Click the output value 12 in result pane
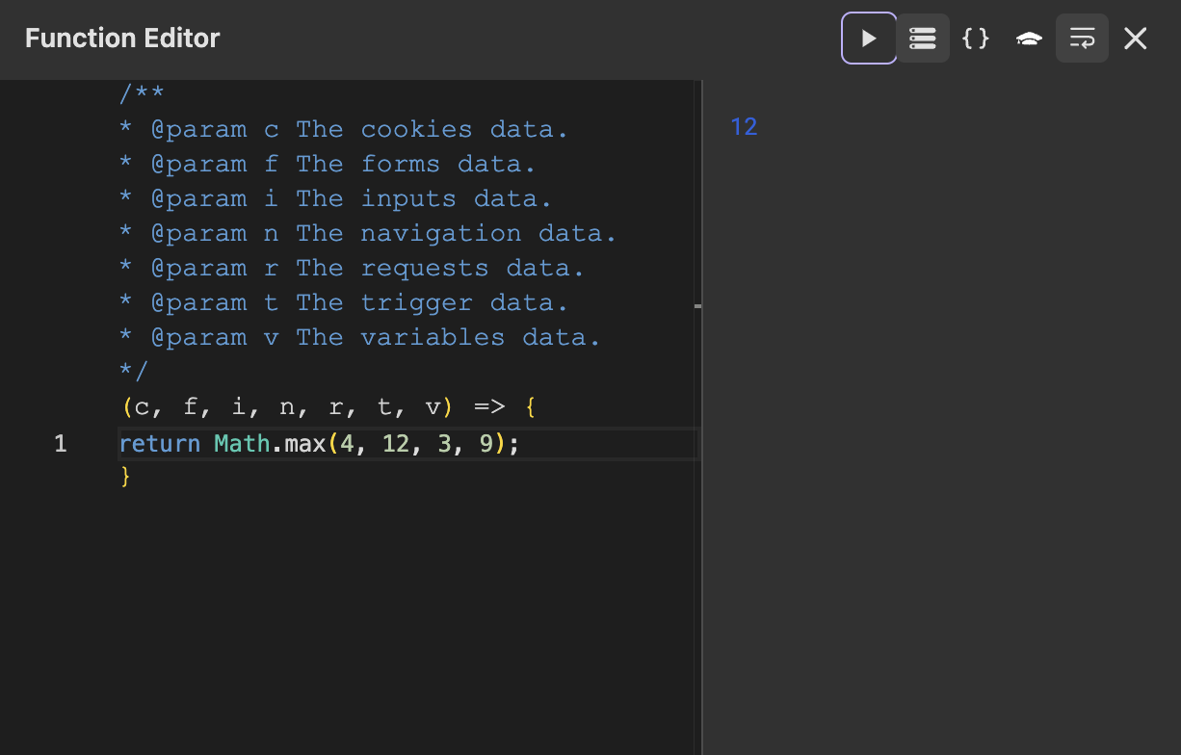1181x755 pixels. (744, 126)
